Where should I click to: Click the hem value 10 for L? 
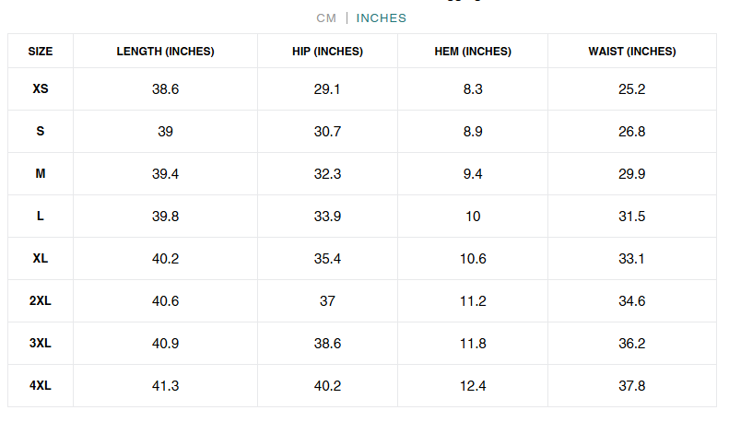473,217
